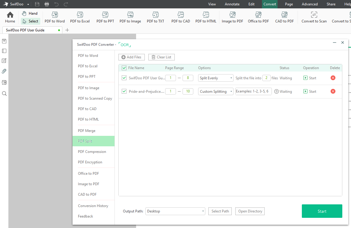Activate the Select tool
351x228 pixels.
31,21
